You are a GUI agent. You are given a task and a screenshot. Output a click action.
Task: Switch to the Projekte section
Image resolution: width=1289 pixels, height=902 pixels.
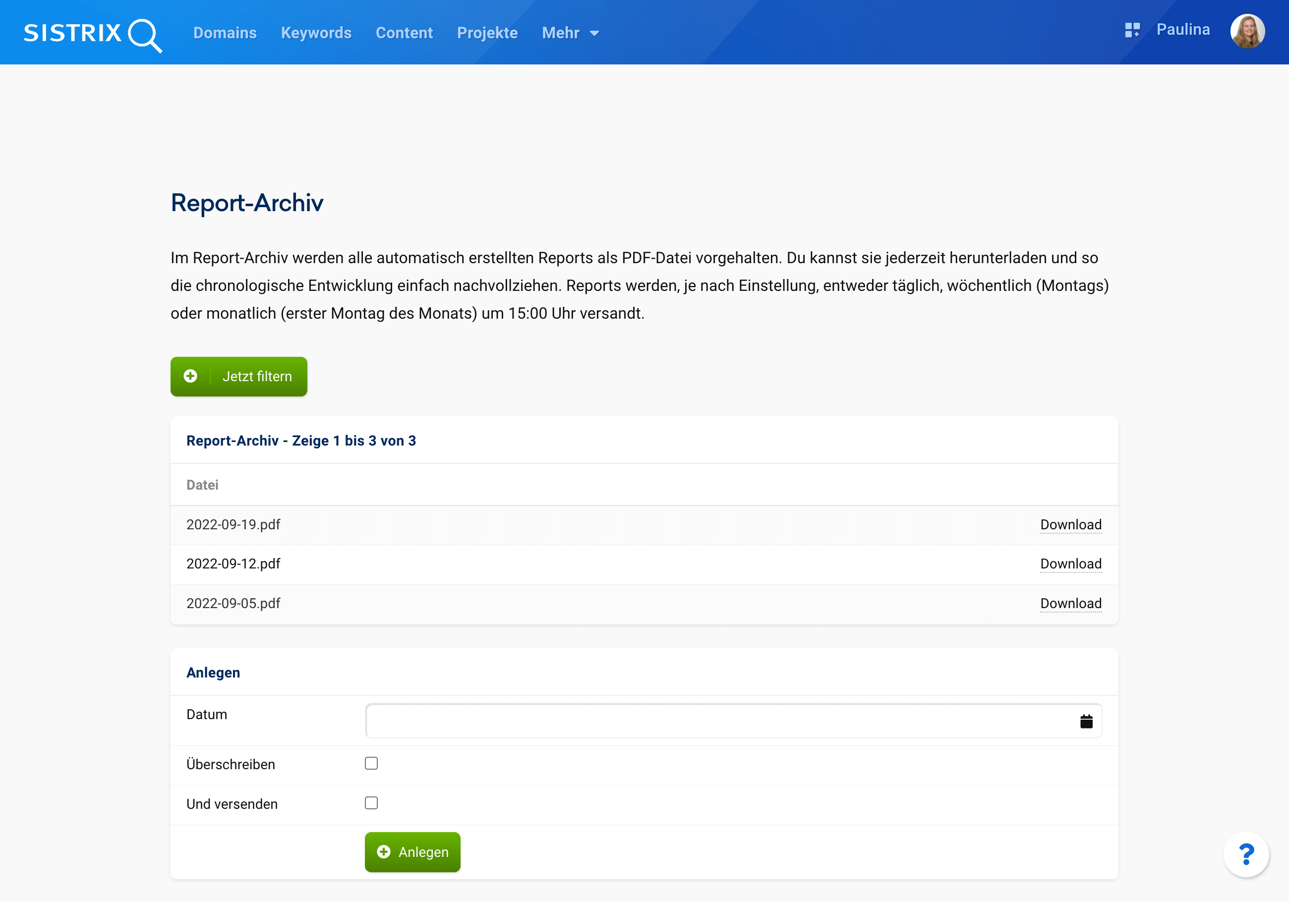pos(487,33)
